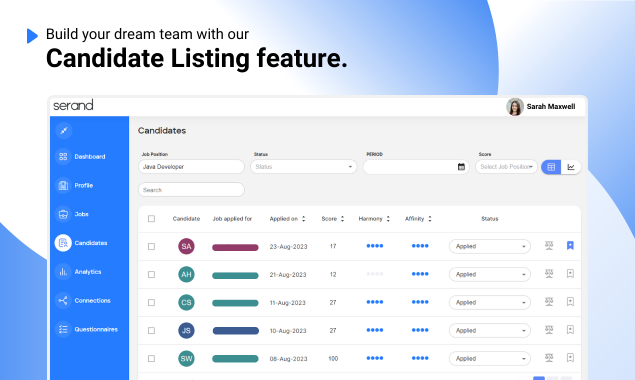Select the checkbox for candidate SW
The height and width of the screenshot is (380, 635).
click(x=151, y=358)
